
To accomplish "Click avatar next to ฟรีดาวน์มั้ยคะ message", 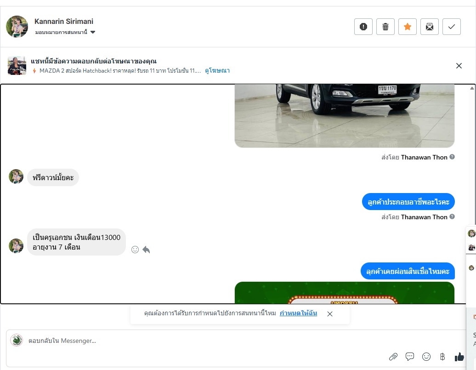I will coord(16,176).
